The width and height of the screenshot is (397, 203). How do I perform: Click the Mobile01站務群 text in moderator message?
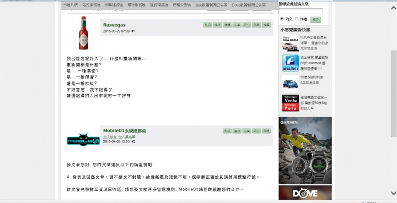pos(194,189)
